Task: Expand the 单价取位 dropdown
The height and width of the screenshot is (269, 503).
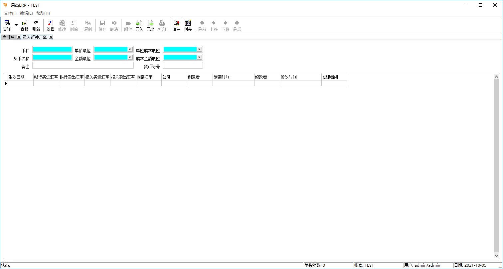Action: tap(130, 49)
